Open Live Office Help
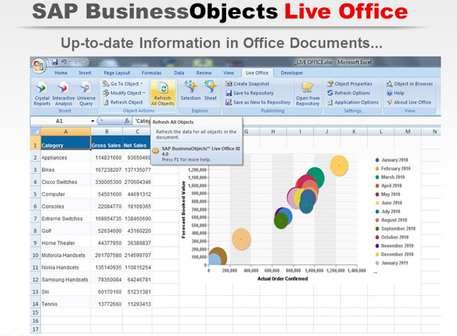This screenshot has width=457, height=336. tap(395, 93)
